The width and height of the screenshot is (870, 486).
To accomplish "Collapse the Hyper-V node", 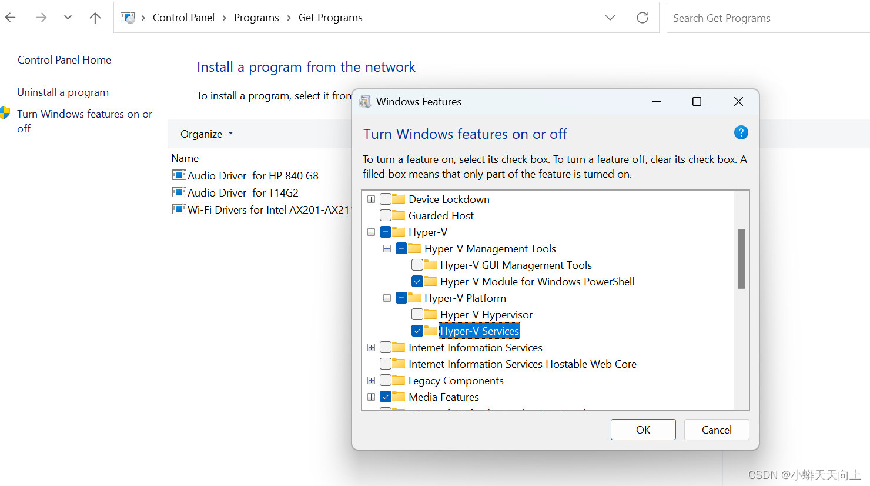I will tap(371, 232).
